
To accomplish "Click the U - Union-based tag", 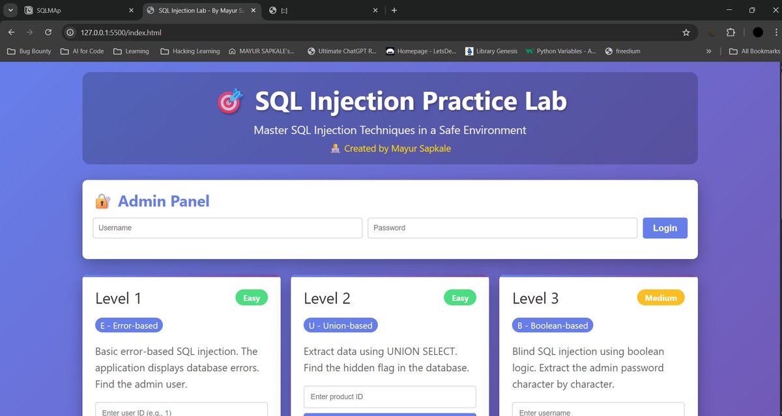I will [340, 326].
